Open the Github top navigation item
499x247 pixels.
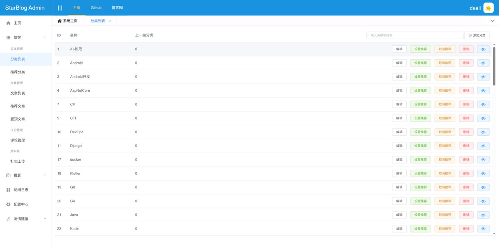(96, 8)
